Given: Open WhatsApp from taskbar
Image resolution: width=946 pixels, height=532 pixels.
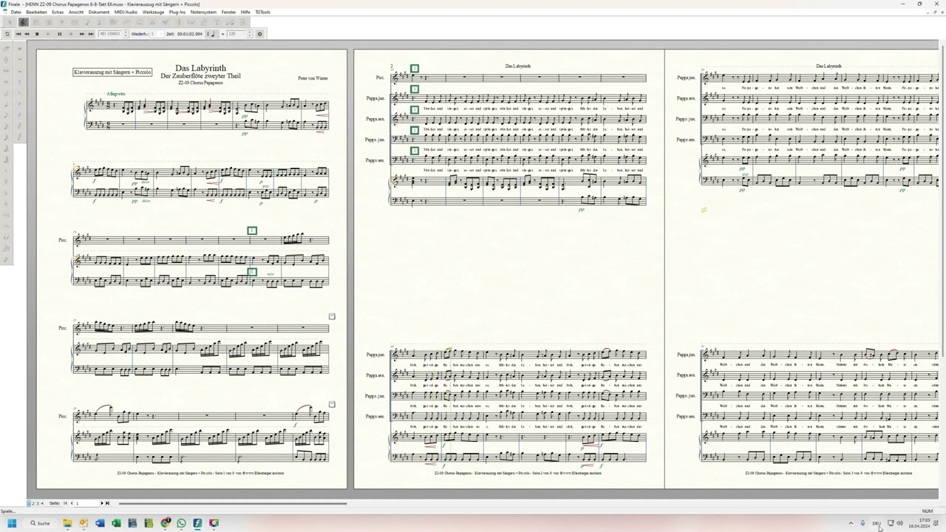Looking at the screenshot, I should point(181,523).
